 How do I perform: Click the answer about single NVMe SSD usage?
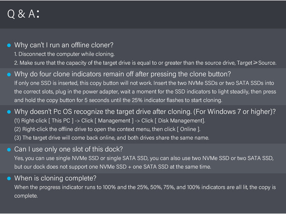click(144, 162)
